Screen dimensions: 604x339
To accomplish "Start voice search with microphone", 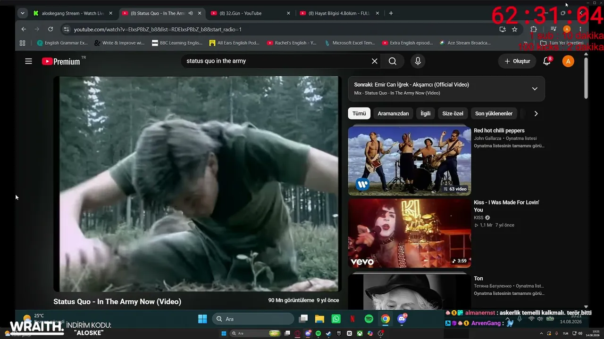I will click(418, 61).
